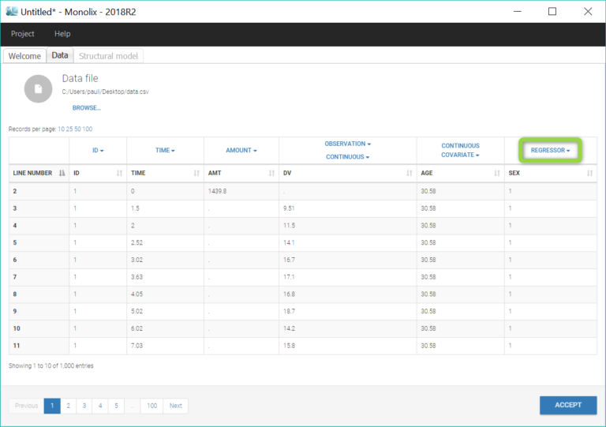Sort table by the TIME column arrows
Image resolution: width=606 pixels, height=427 pixels.
(196, 173)
